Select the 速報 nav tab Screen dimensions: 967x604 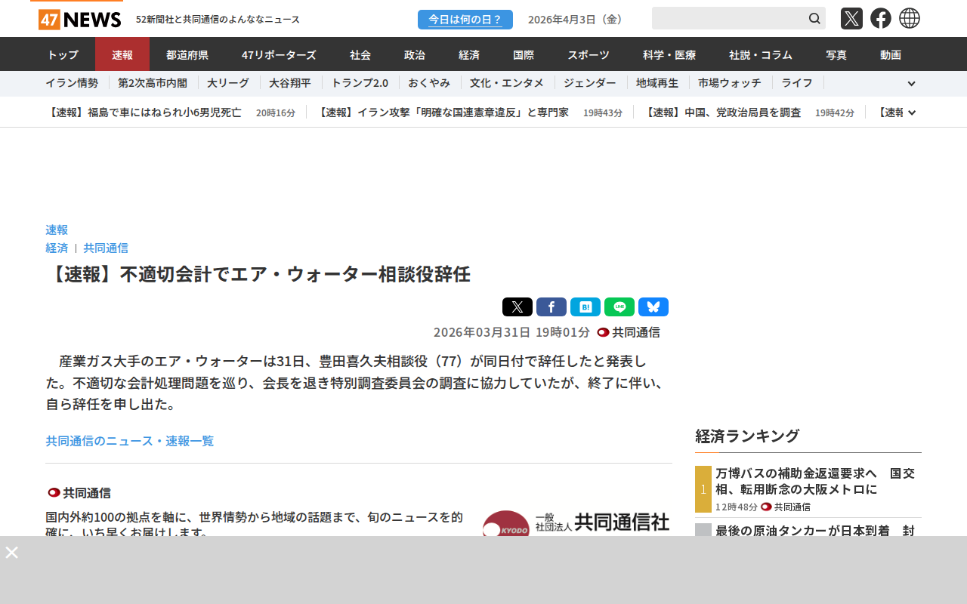(122, 54)
